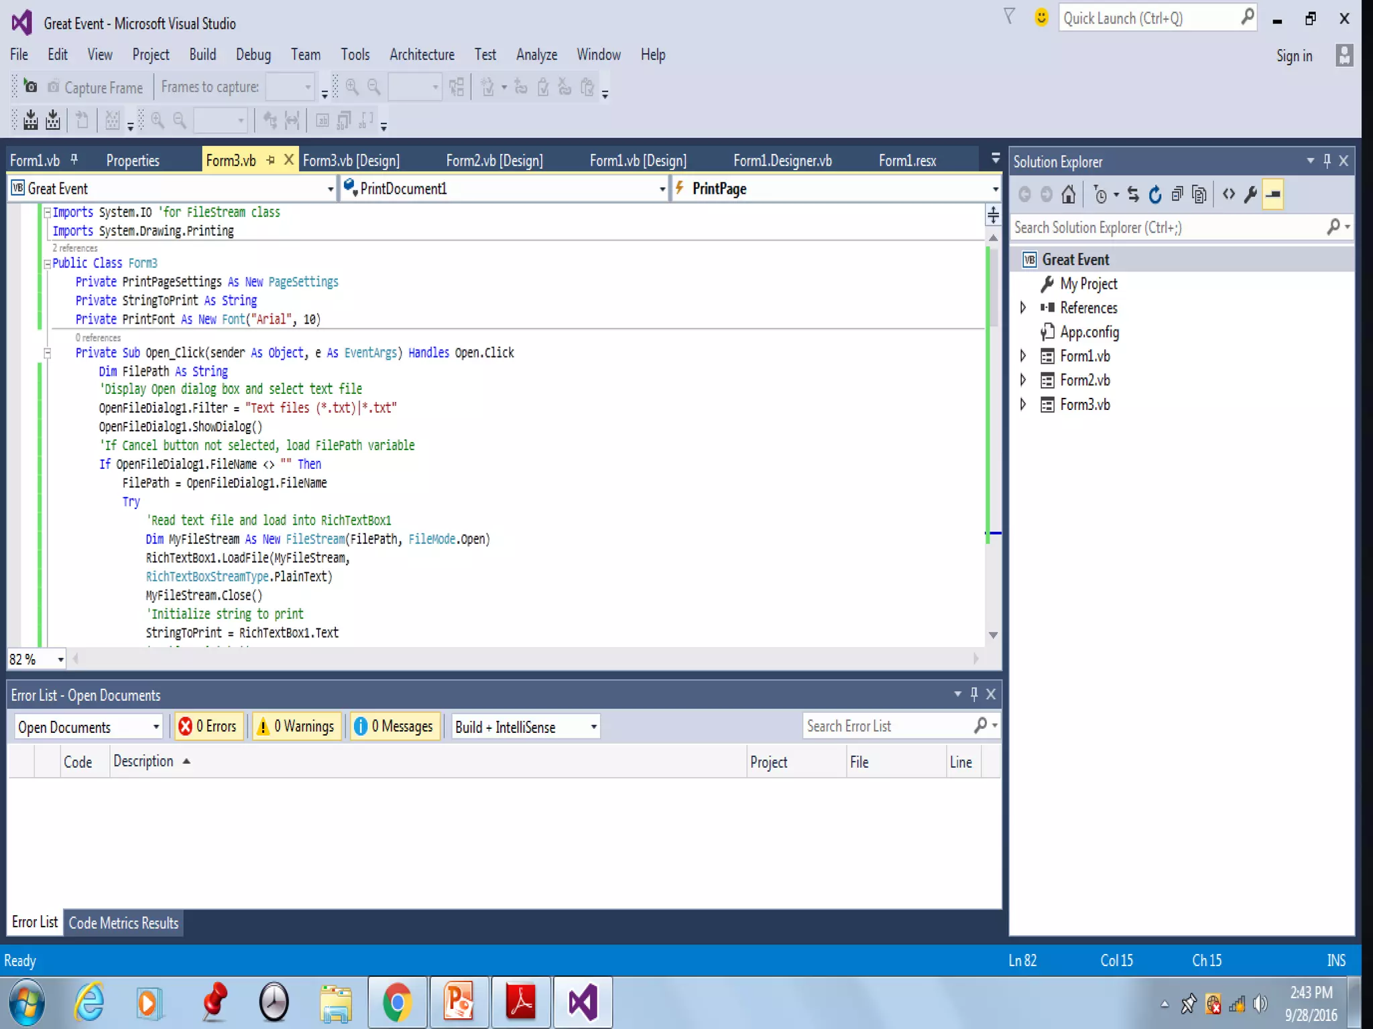Screen dimensions: 1373x1029
Task: Expand the Form1.vb tree node
Action: pos(1023,356)
